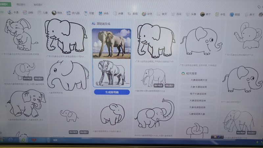
Task: Click caption 大象简笔画彩色
Action: (x=56, y=93)
